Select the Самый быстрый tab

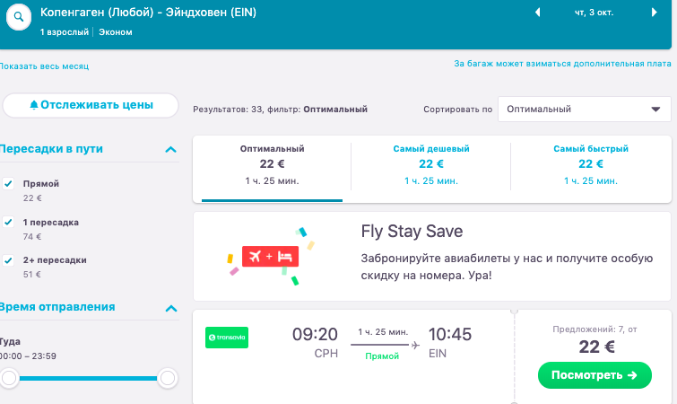tap(590, 164)
